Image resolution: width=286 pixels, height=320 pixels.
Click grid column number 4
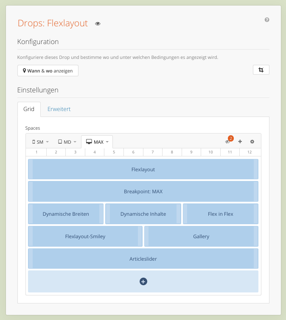pos(95,152)
